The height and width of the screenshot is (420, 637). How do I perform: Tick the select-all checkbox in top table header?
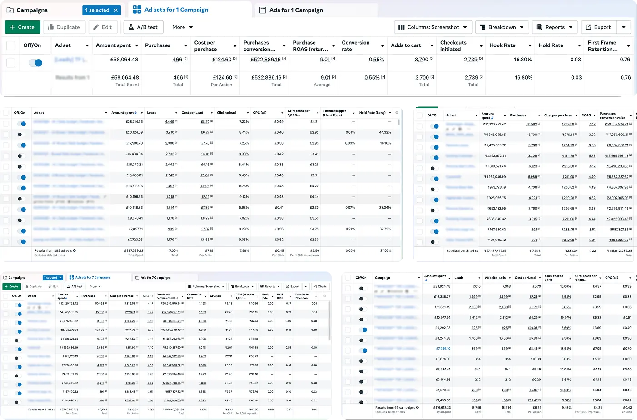(11, 45)
